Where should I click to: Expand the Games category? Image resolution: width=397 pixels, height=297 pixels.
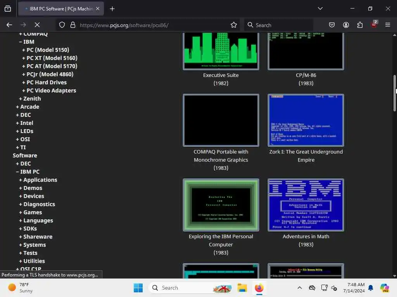pyautogui.click(x=30, y=212)
